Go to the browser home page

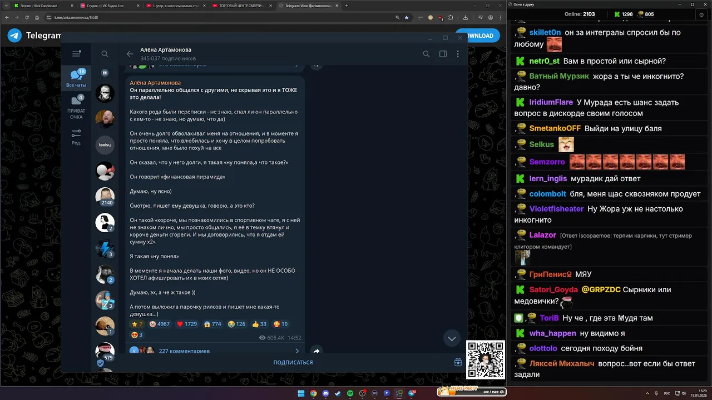point(38,17)
